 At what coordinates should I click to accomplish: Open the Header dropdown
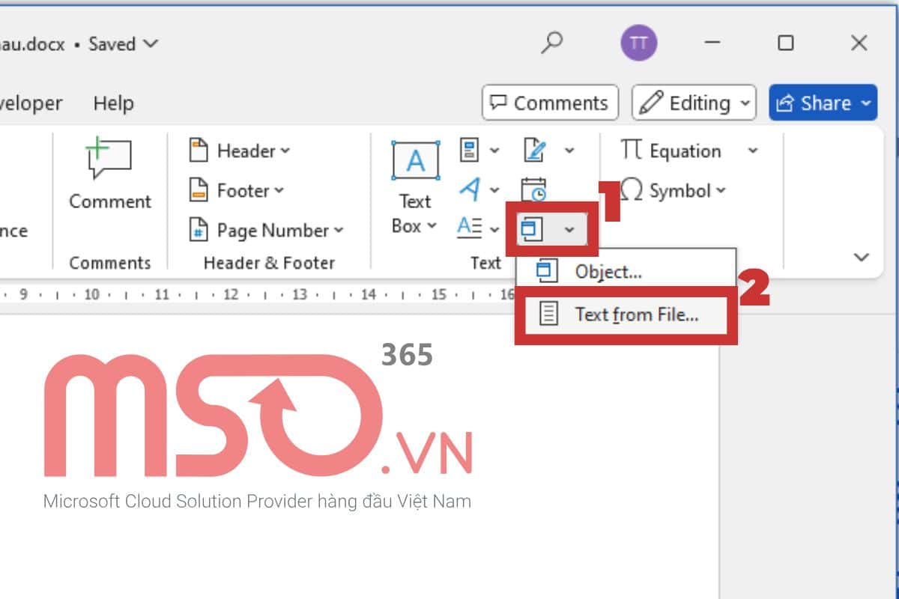[239, 150]
